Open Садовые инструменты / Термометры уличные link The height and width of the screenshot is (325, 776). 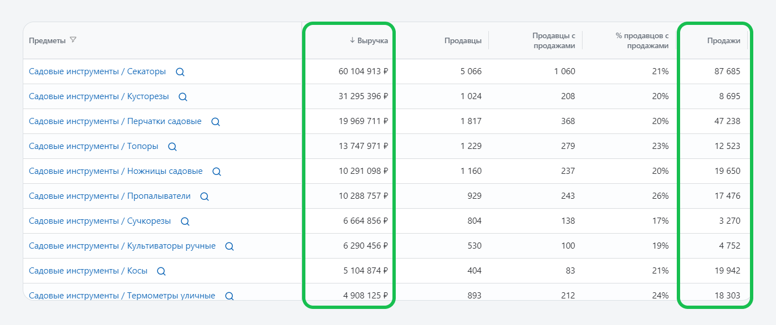point(122,296)
